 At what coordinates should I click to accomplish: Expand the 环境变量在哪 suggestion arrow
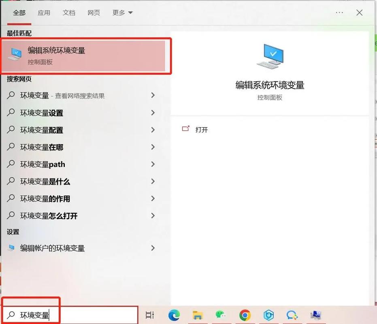point(153,147)
